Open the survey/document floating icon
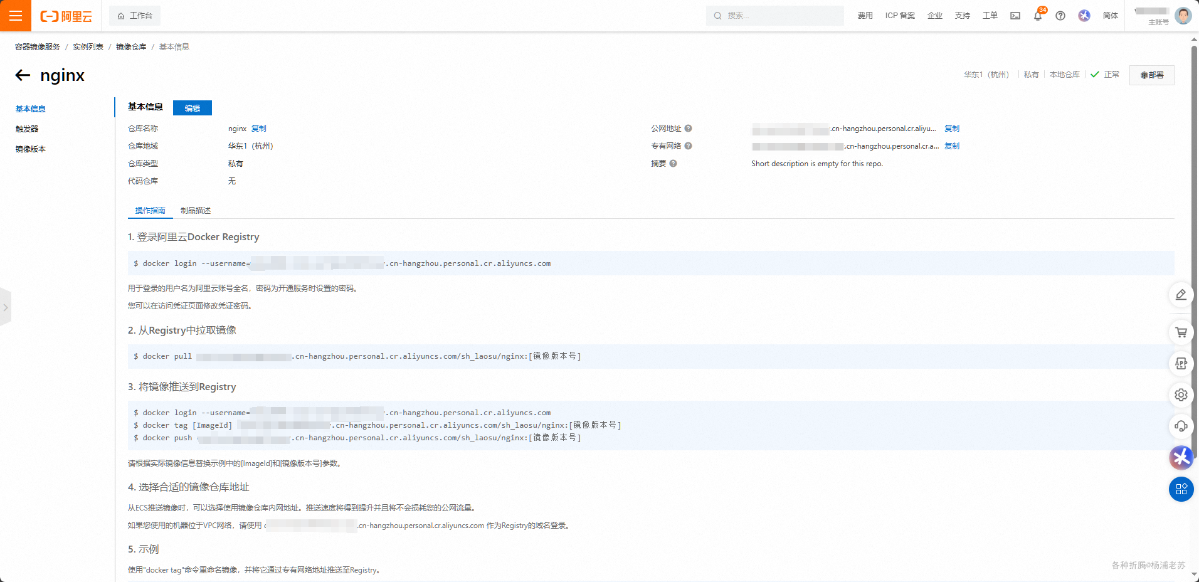The image size is (1199, 582). click(1181, 364)
